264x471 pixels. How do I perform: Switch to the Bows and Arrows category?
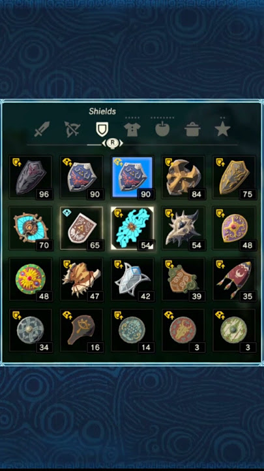click(72, 129)
